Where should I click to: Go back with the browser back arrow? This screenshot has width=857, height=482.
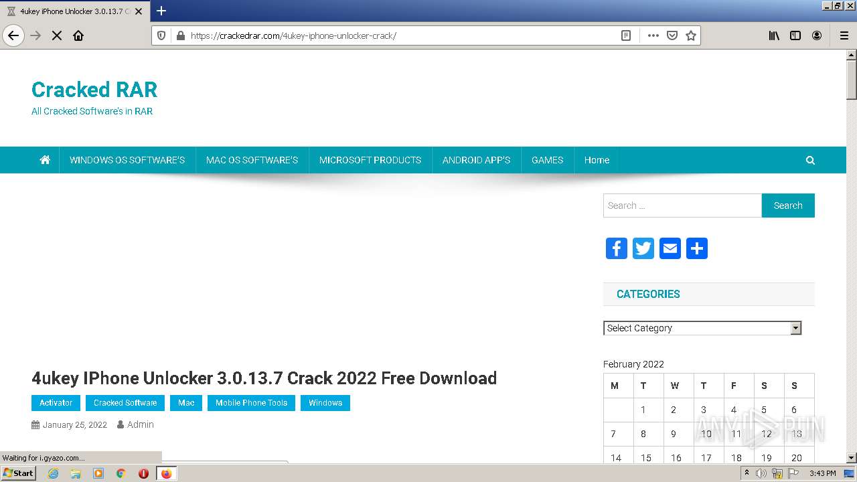pyautogui.click(x=13, y=35)
